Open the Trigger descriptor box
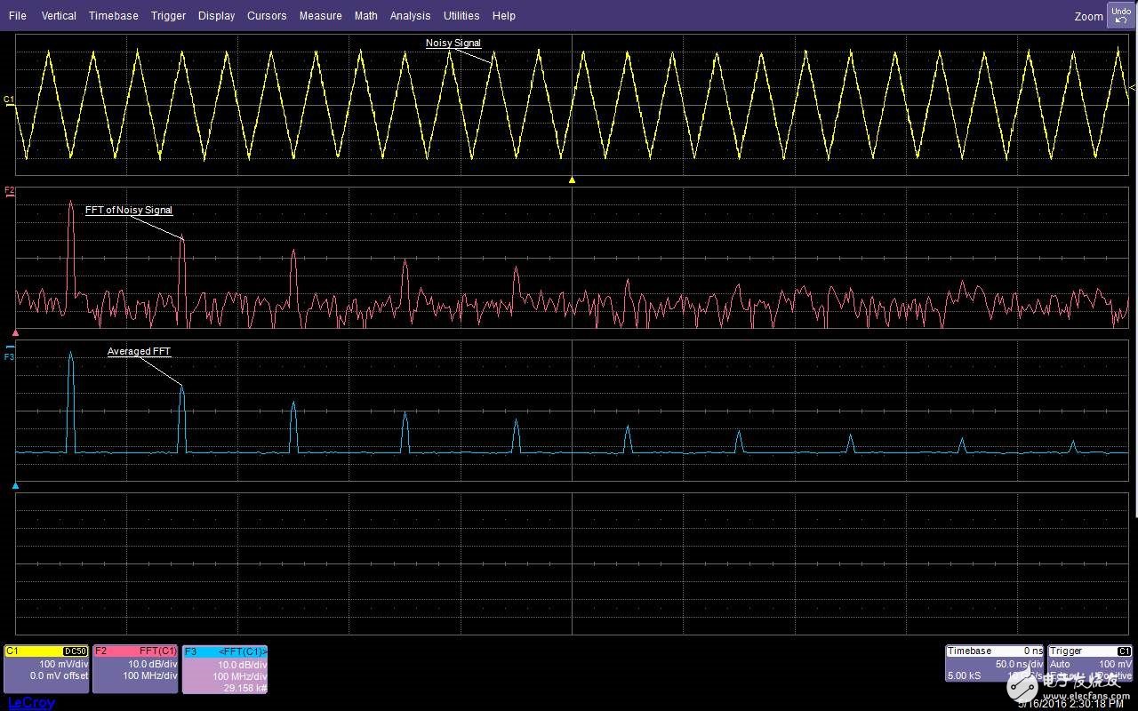 (x=1090, y=664)
